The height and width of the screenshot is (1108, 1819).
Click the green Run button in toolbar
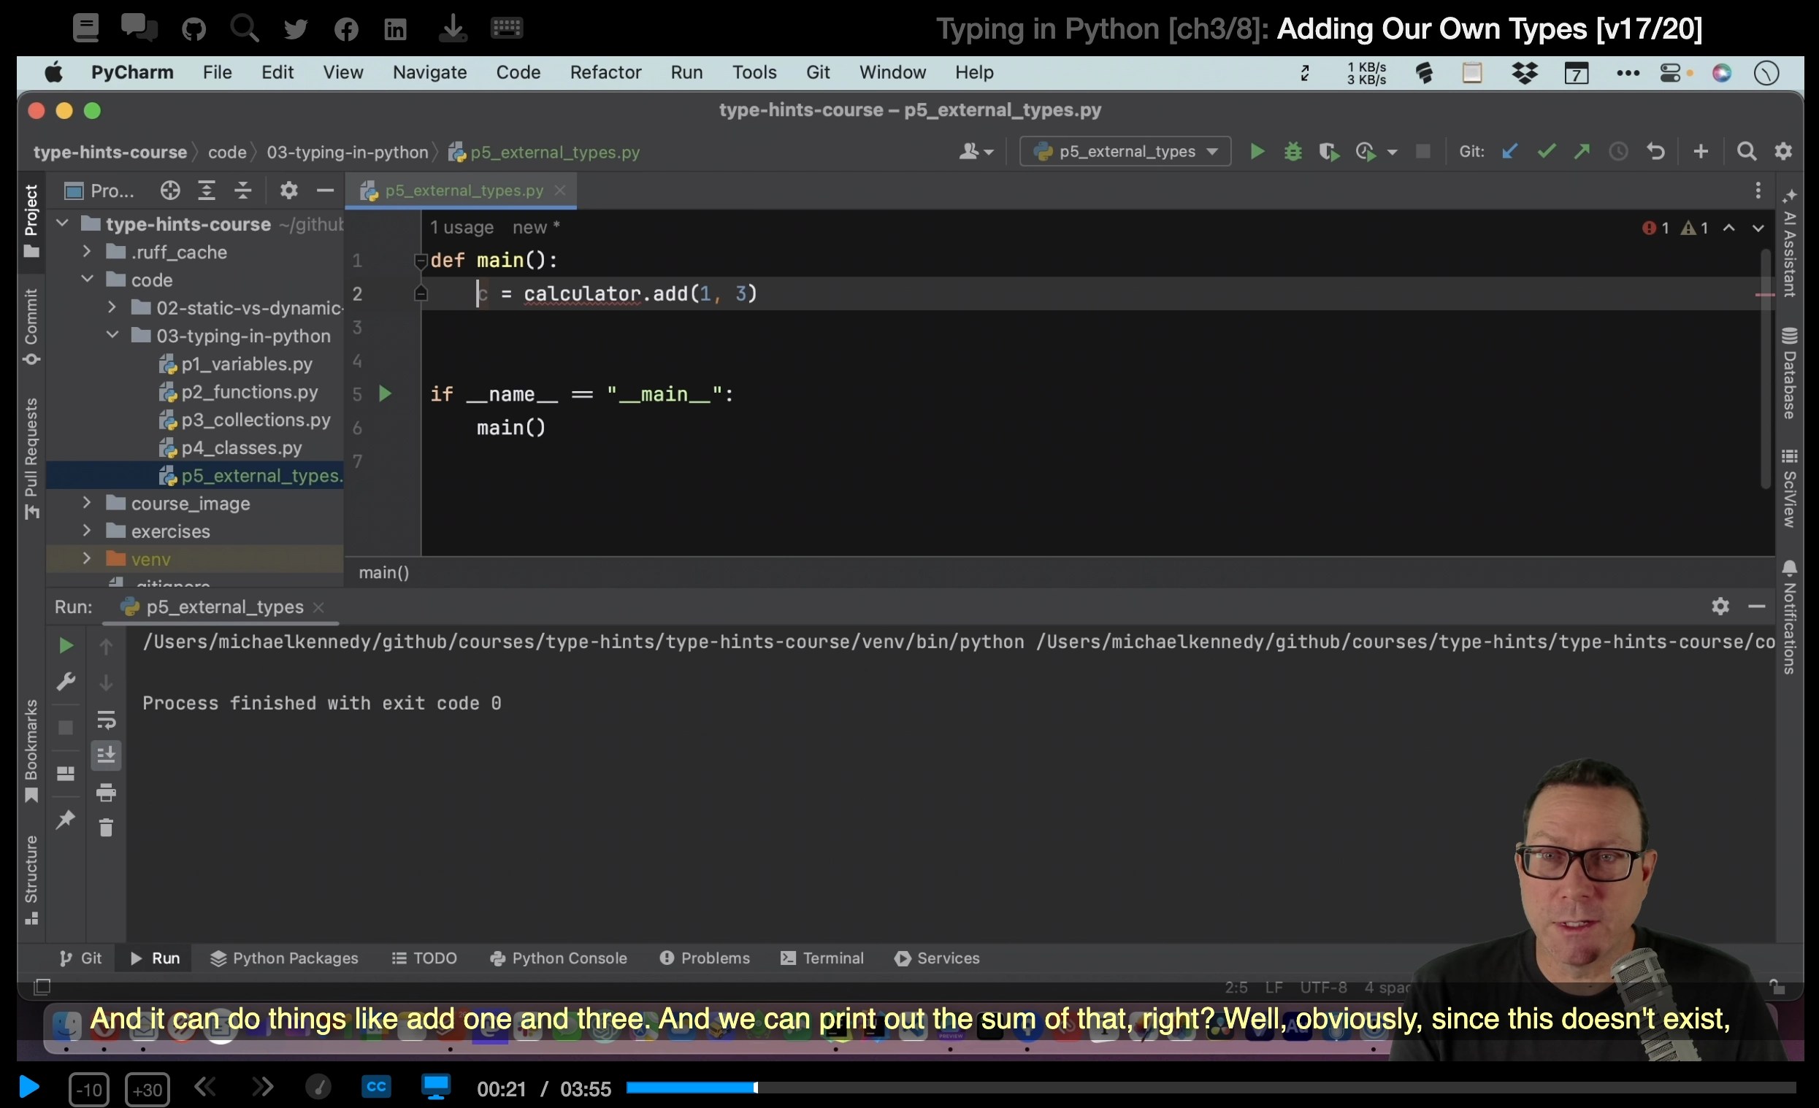(x=1257, y=152)
